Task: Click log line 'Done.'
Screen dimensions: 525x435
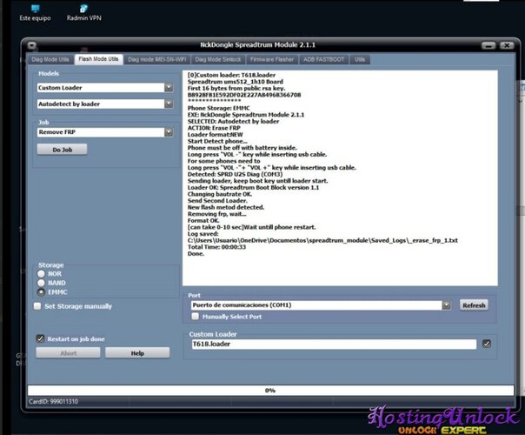Action: pyautogui.click(x=196, y=254)
